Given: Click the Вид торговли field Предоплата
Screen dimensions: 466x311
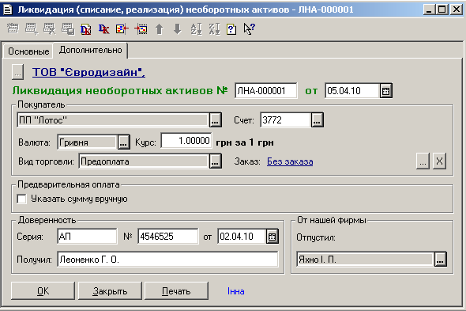Looking at the screenshot, I should click(x=144, y=161).
